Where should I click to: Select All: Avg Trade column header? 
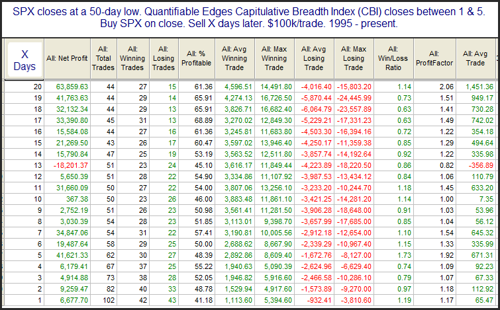pos(475,59)
